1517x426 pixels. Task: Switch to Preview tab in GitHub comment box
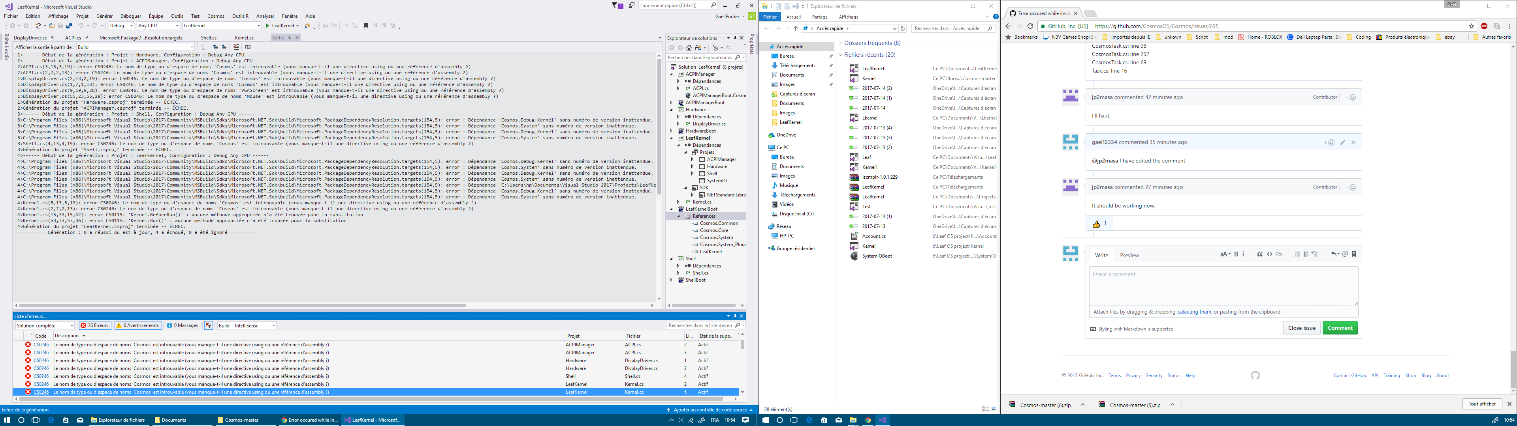point(1129,255)
